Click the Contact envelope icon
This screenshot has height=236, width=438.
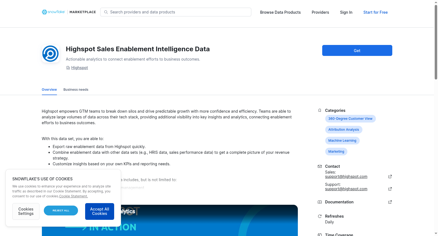[319, 166]
